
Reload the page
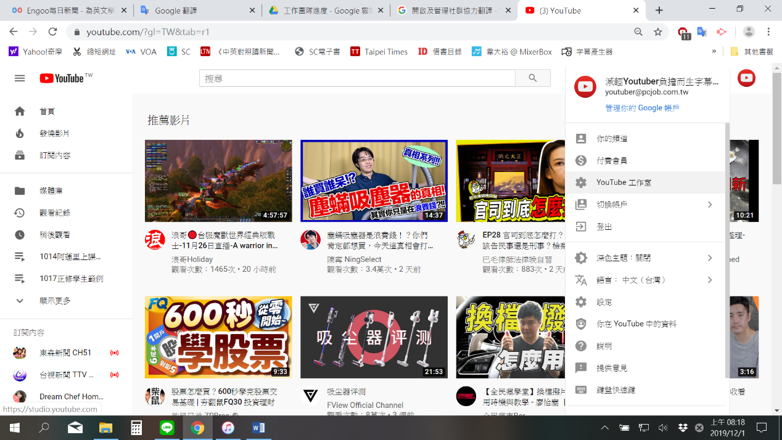tap(52, 32)
